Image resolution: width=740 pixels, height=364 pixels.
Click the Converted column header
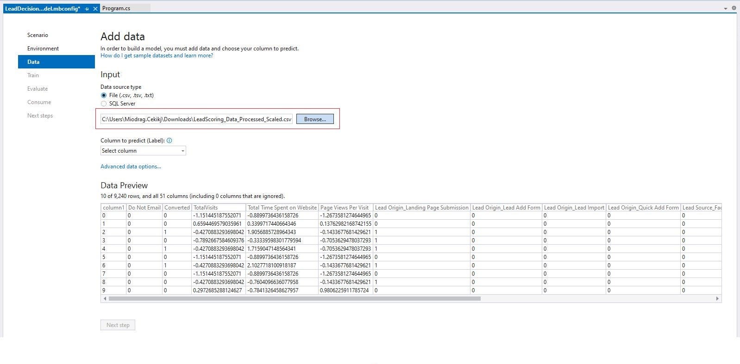[177, 208]
